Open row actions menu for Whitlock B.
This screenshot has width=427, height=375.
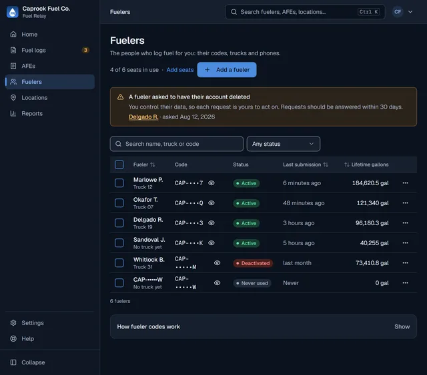tap(405, 263)
